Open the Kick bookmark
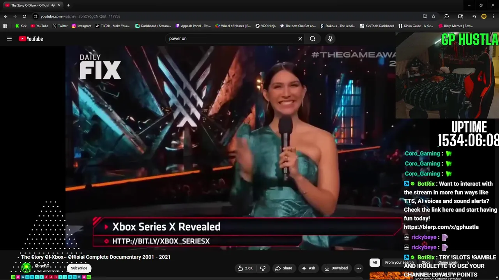Viewport: 499px width, 280px height. (x=21, y=26)
